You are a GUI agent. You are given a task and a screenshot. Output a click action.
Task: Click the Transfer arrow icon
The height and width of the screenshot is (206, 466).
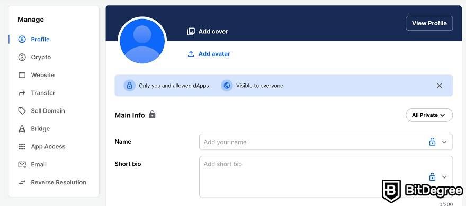pos(22,93)
